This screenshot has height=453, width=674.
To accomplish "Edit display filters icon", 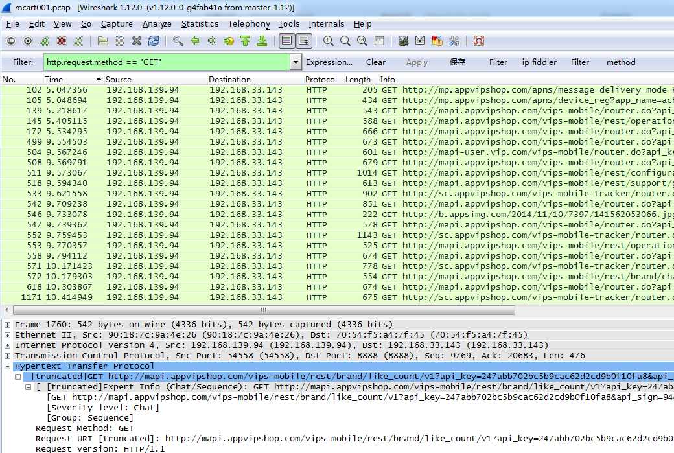I will click(420, 41).
